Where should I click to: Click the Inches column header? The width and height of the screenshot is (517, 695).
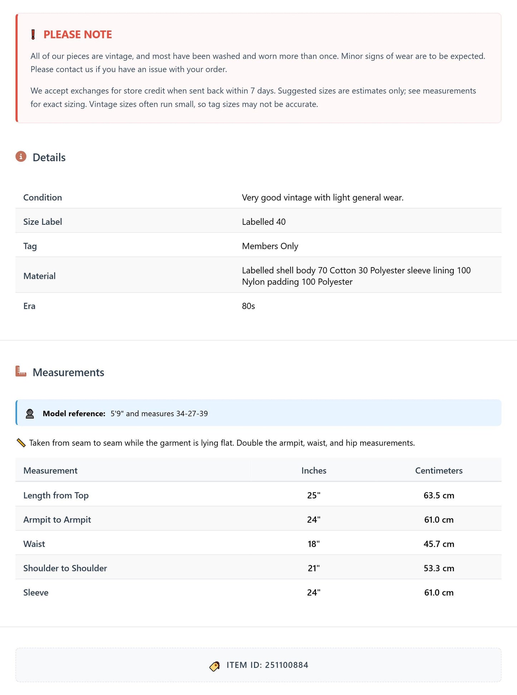314,470
